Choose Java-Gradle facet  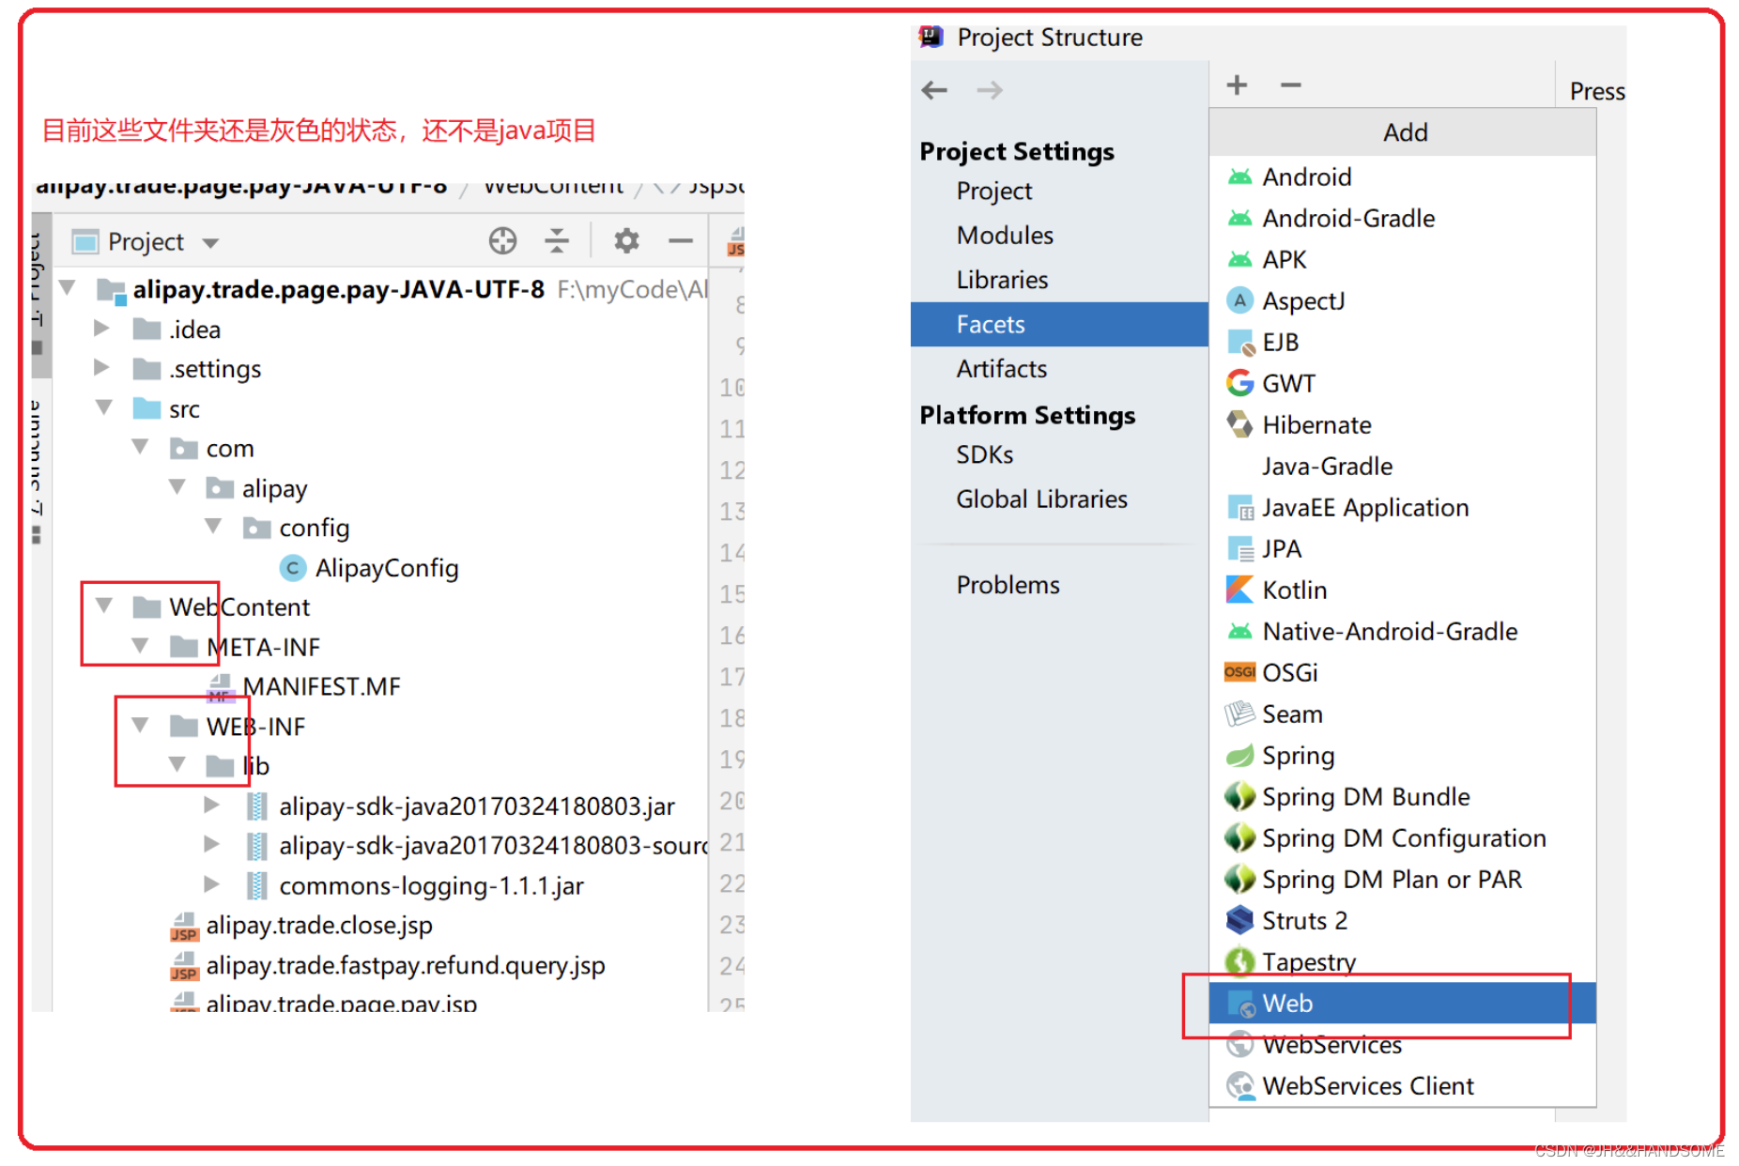click(x=1402, y=466)
